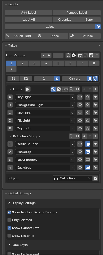
Task: Open the White Bounce dropdown
Action: click(x=72, y=144)
